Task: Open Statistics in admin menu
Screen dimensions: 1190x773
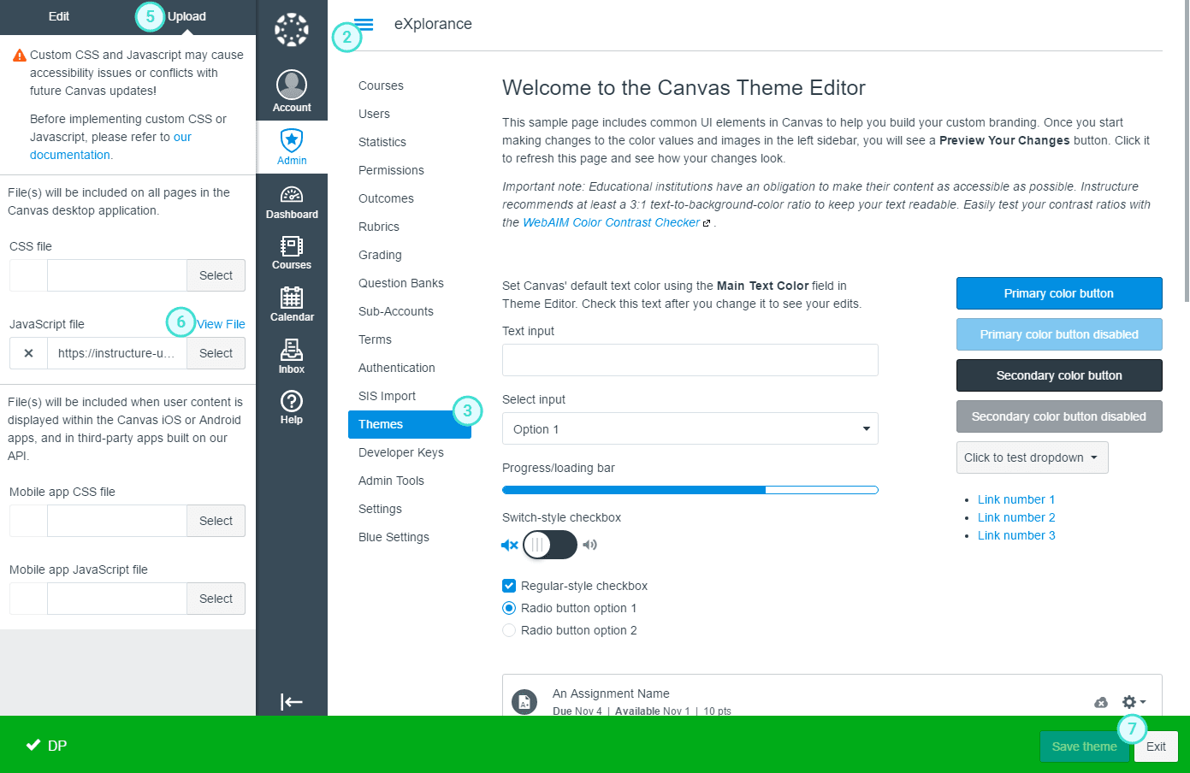Action: (x=382, y=142)
